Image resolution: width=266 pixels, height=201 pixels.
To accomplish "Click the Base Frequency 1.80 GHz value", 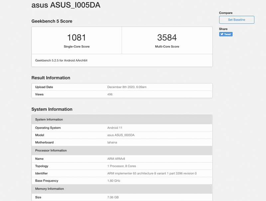I will pyautogui.click(x=114, y=181).
